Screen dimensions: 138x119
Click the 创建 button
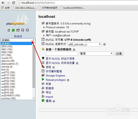(x=119, y=54)
